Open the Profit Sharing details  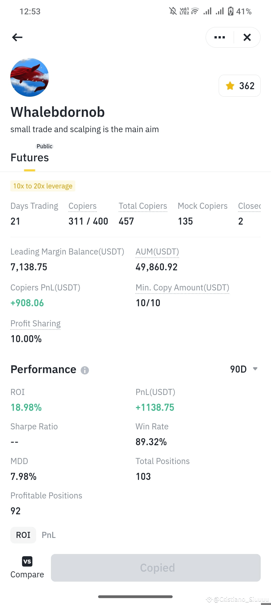pyautogui.click(x=35, y=323)
